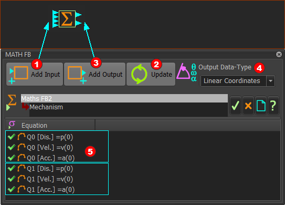The image size is (285, 205).
Task: Click the Update button
Action: click(x=151, y=74)
